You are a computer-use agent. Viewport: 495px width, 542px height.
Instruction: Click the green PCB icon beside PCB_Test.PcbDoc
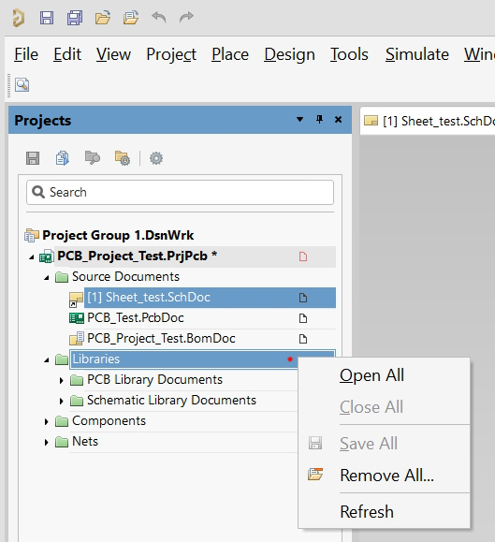pos(77,318)
